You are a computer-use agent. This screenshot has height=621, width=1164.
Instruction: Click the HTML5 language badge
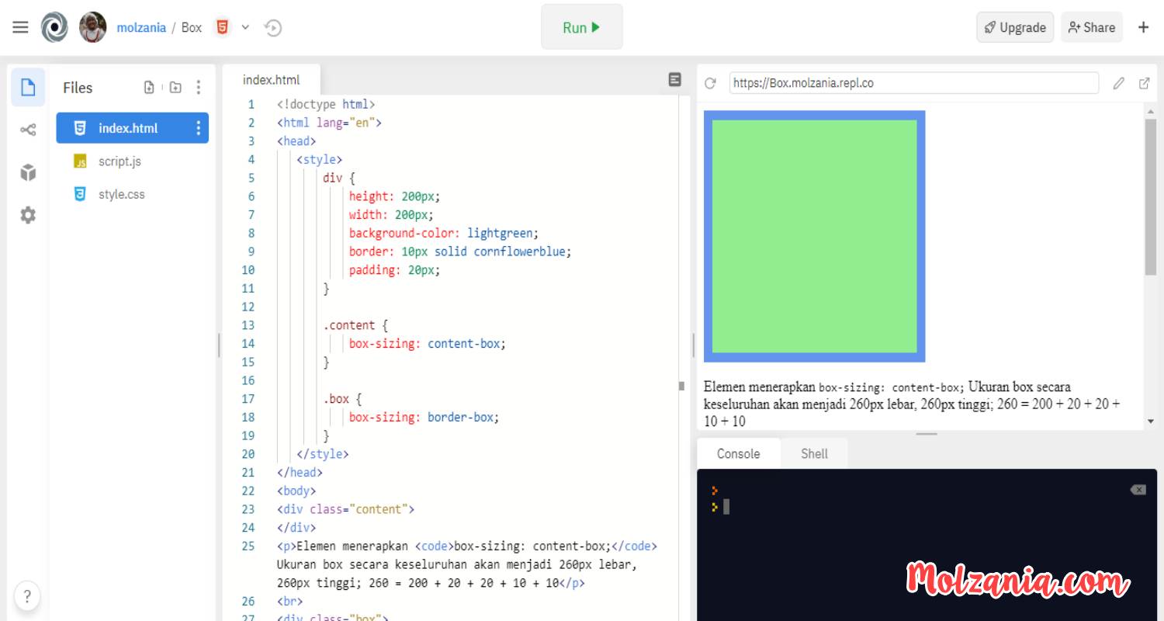tap(223, 27)
